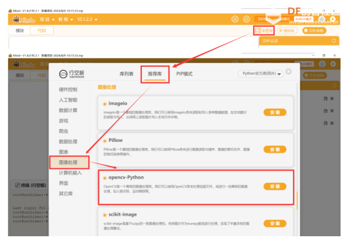The image size is (350, 242).
Task: Install the imageio library
Action: click(x=275, y=112)
